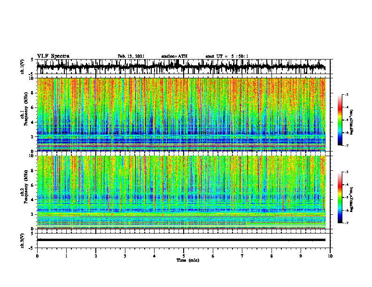Select the upper color bar log(PSD) unit label

(352, 122)
